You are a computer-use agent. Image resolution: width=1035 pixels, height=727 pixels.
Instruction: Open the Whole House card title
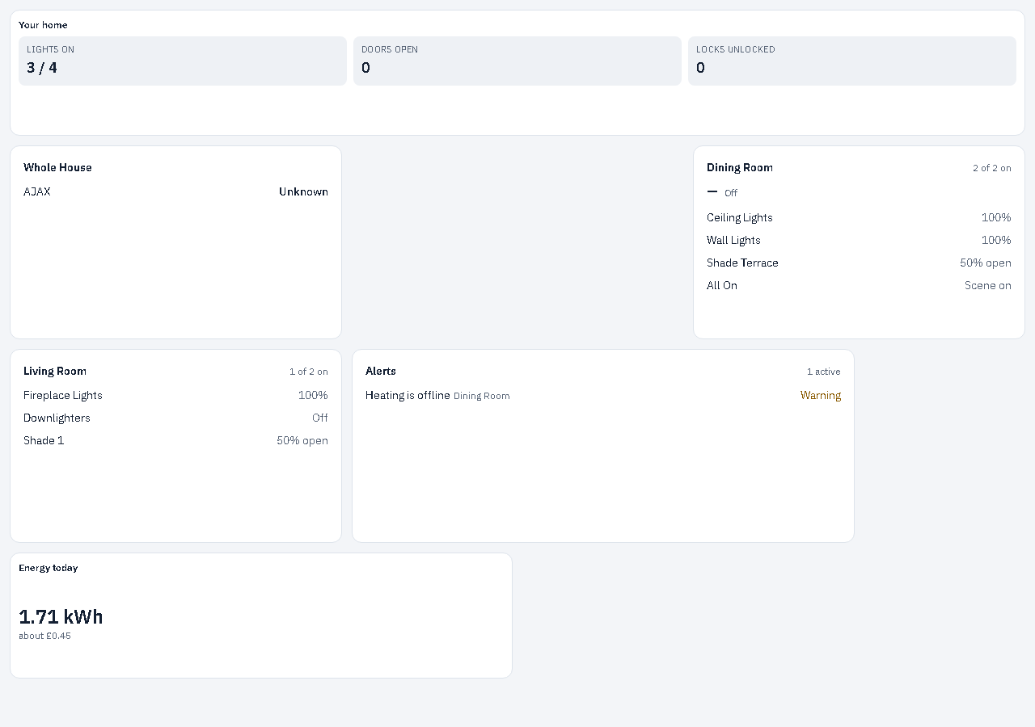click(x=57, y=167)
